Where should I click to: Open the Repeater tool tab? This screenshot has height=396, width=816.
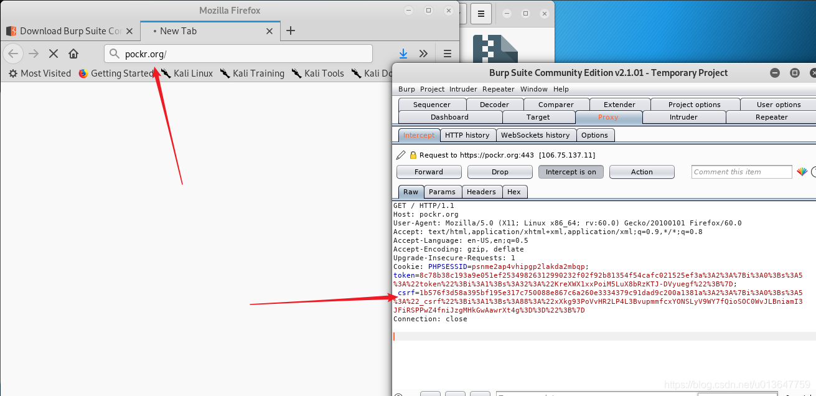point(772,117)
